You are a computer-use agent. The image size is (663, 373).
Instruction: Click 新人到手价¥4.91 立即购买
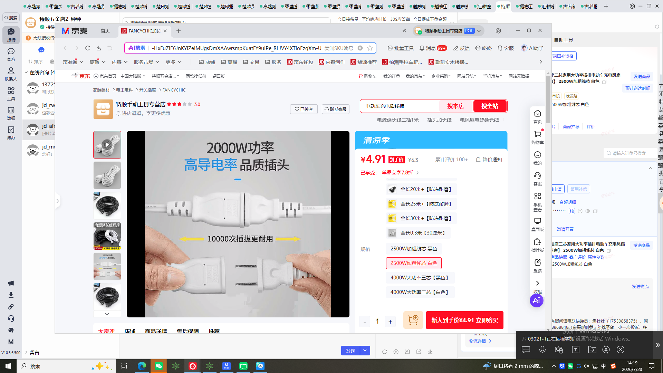pos(465,320)
